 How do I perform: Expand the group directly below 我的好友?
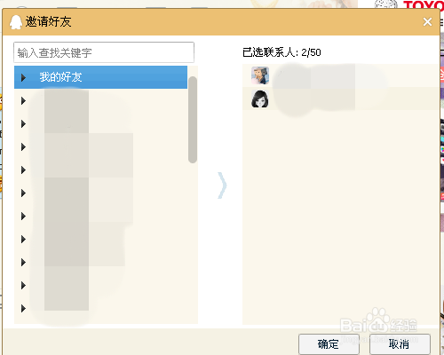(23, 101)
